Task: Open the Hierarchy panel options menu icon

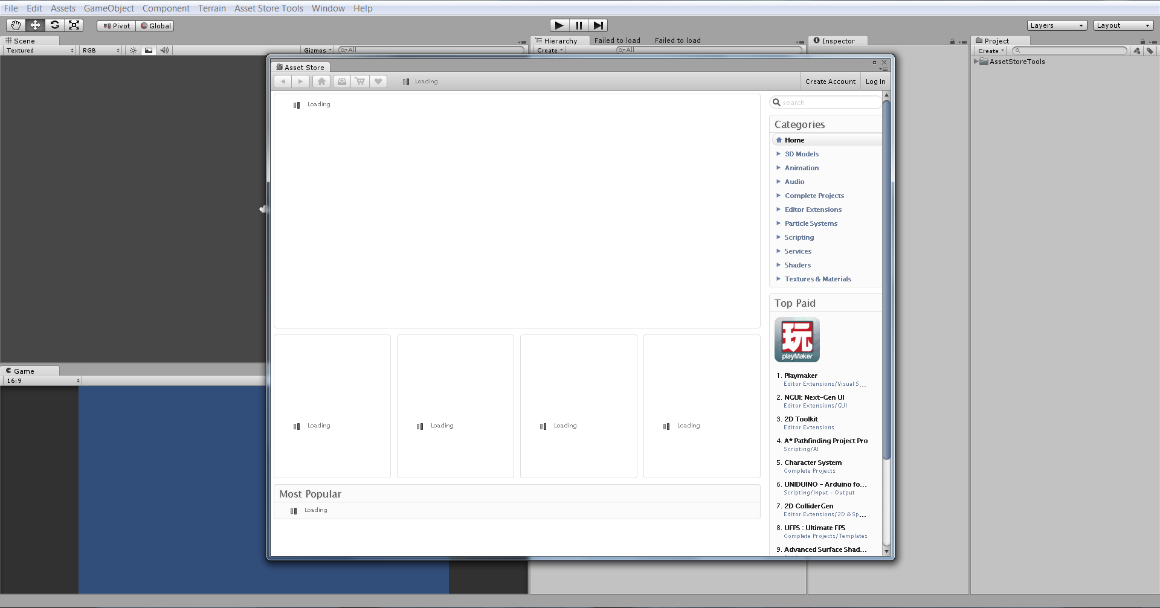Action: tap(800, 42)
